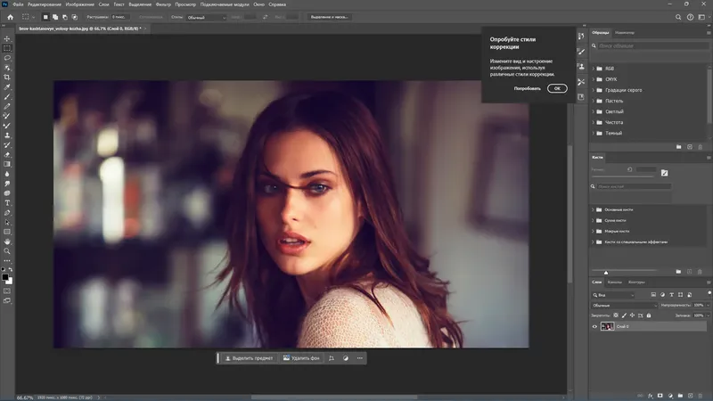Hide layer Слой 0 with eye icon
Image resolution: width=713 pixels, height=401 pixels.
point(595,327)
